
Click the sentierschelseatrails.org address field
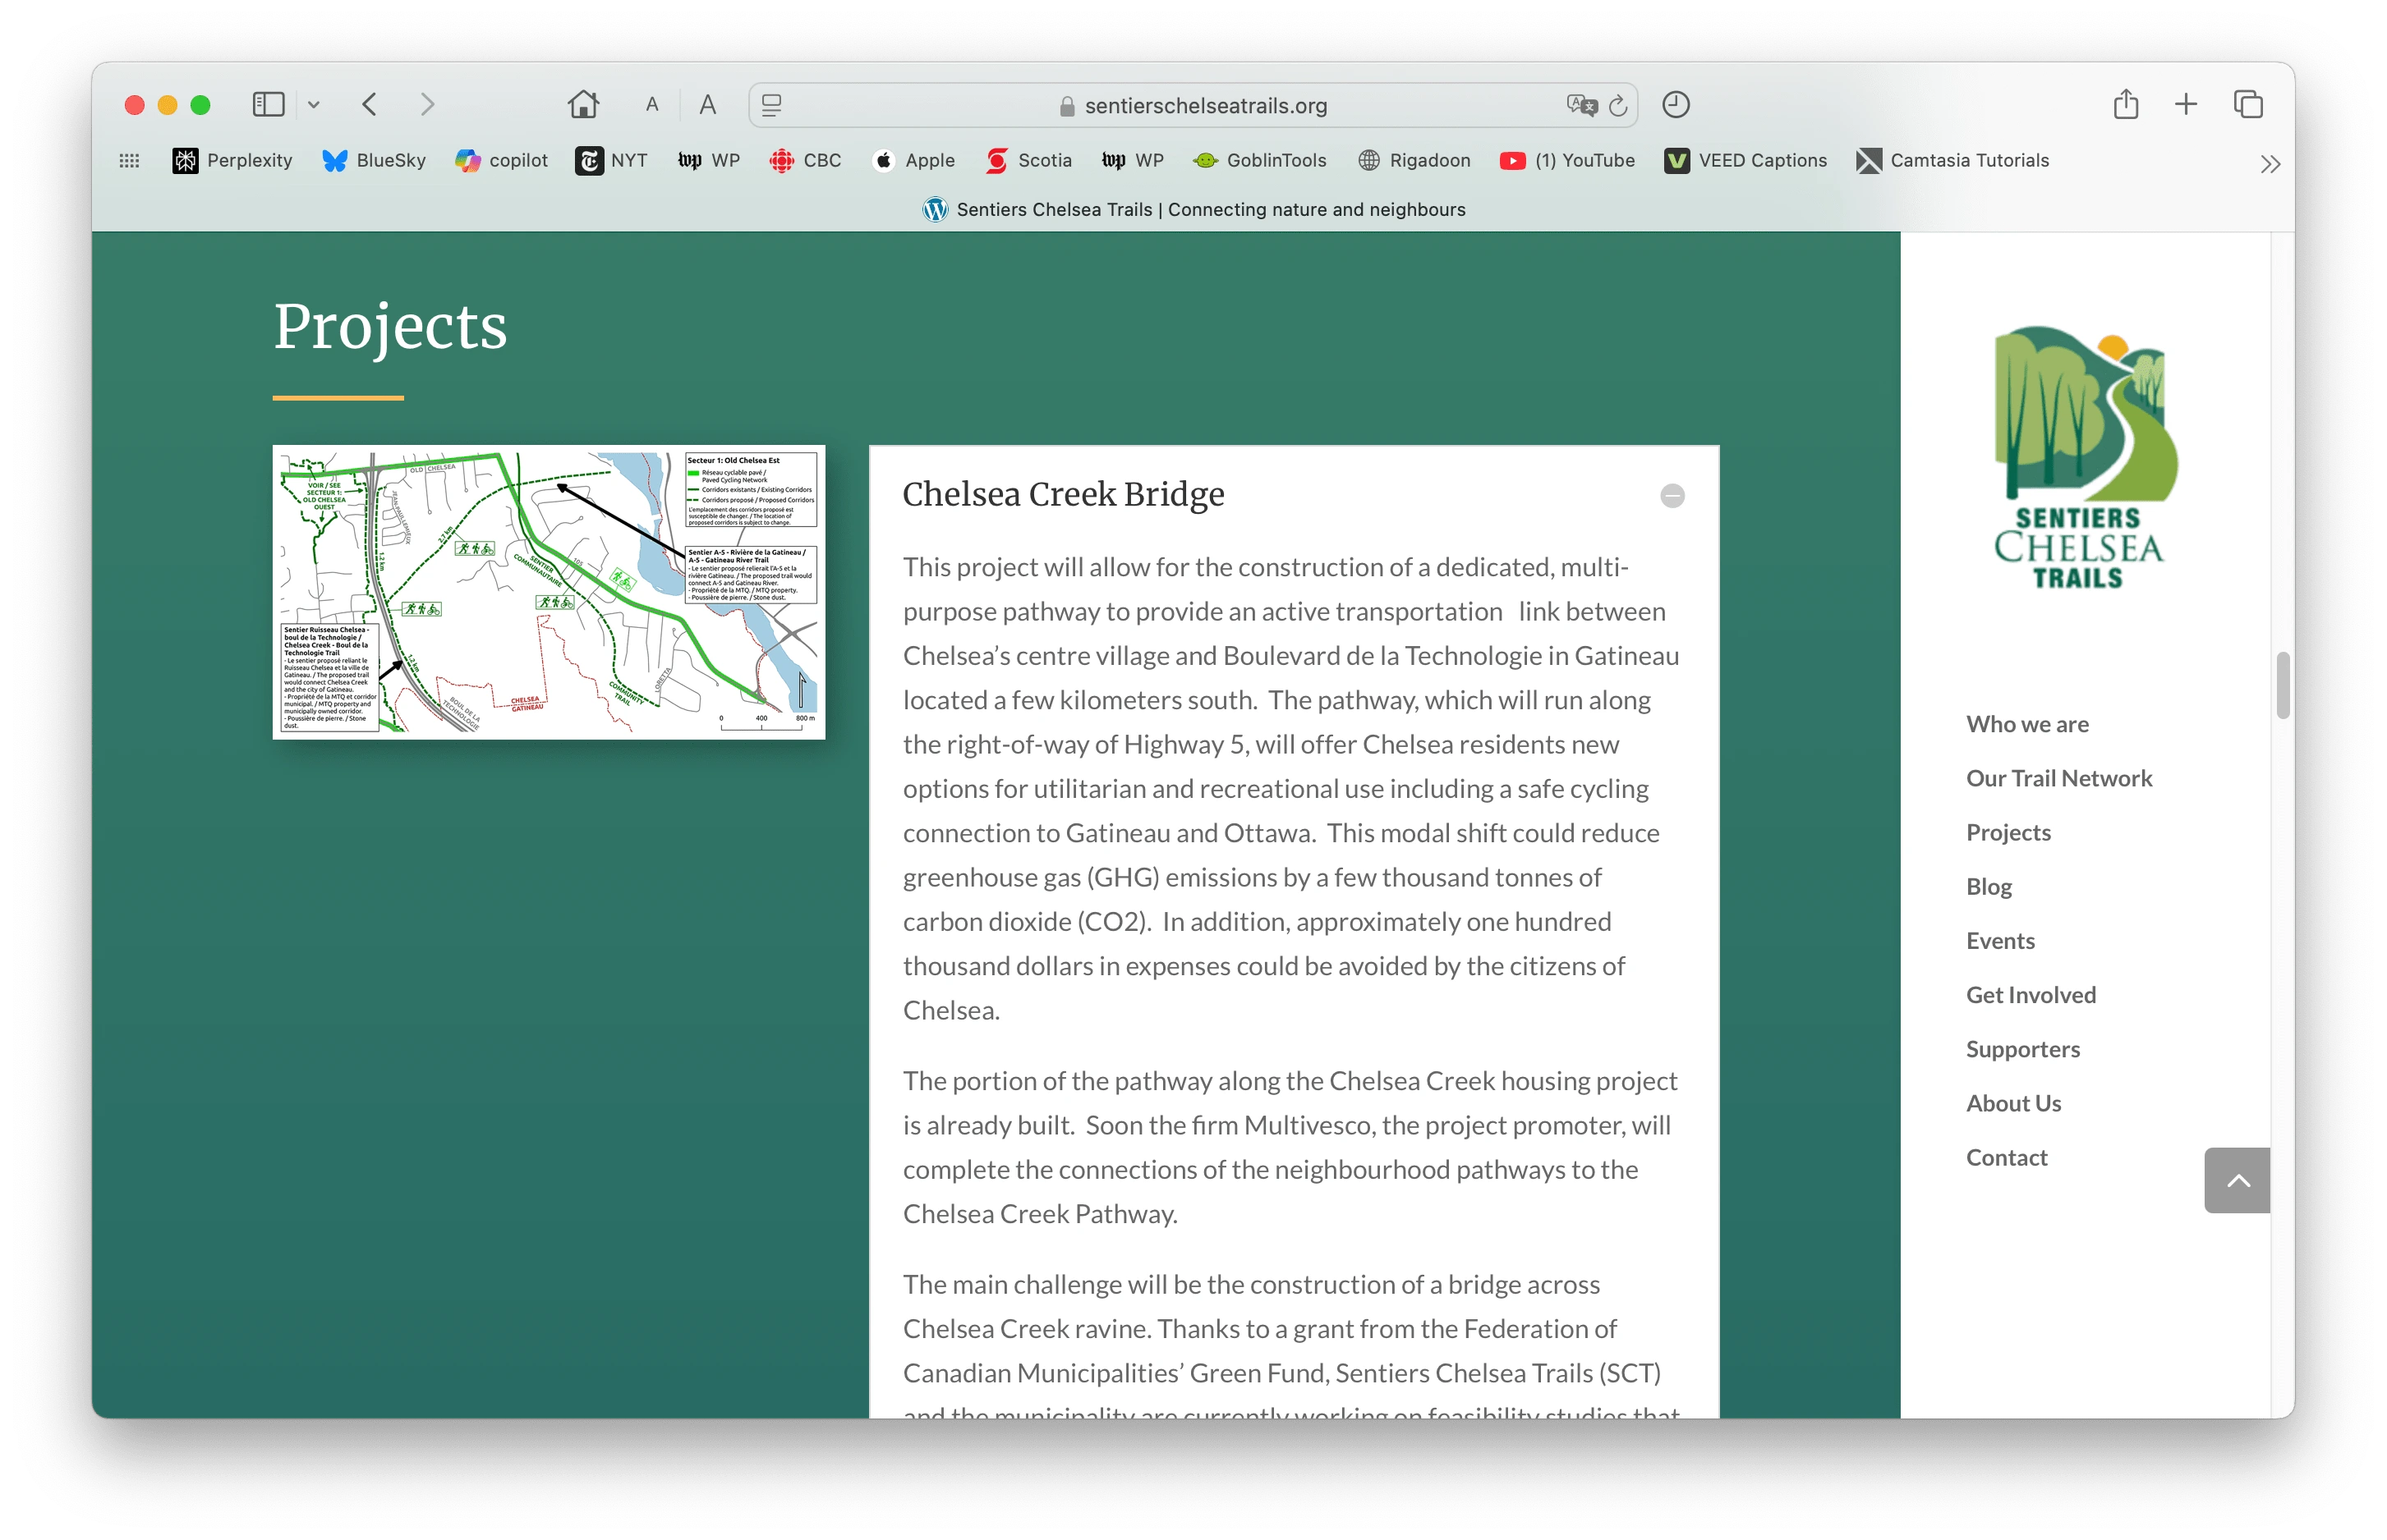tap(1193, 105)
